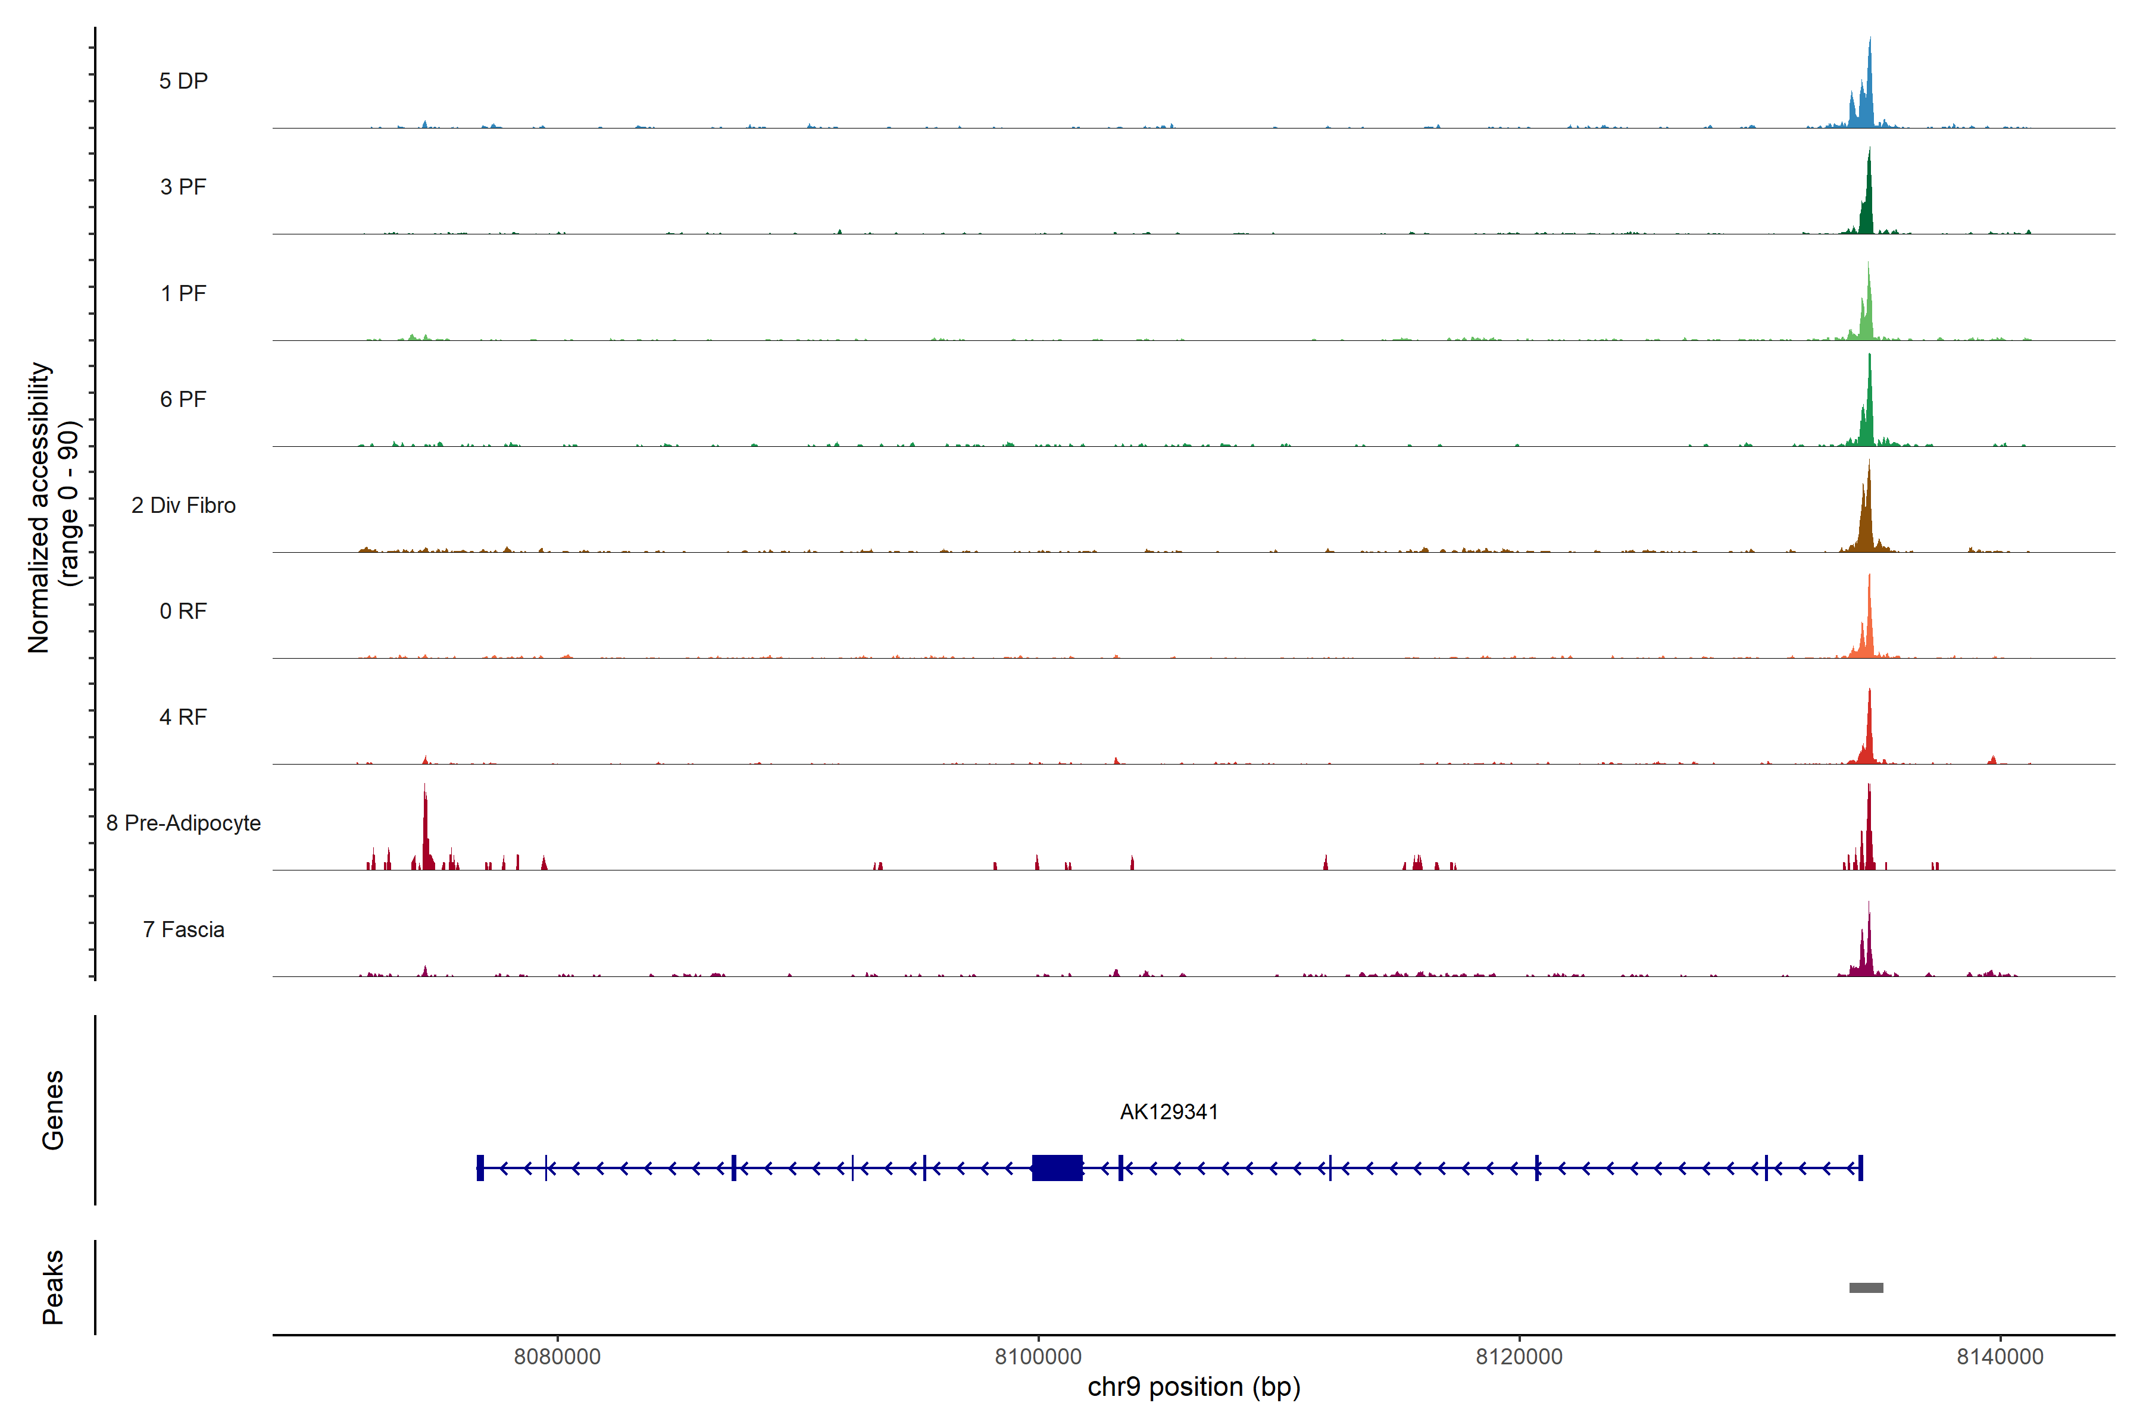Screen dimensions: 2143x1428
Task: Click the 8120000 axis tick label
Action: click(x=1519, y=1357)
